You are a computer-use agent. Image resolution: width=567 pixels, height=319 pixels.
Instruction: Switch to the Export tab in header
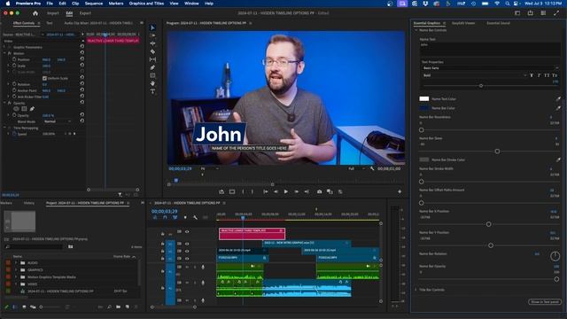pos(85,13)
